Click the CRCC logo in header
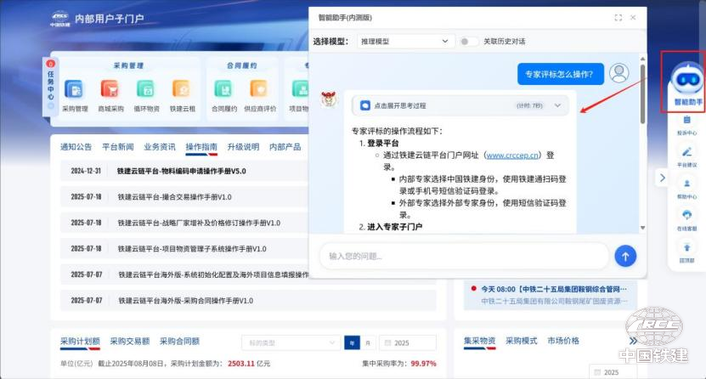706x379 pixels. point(59,19)
